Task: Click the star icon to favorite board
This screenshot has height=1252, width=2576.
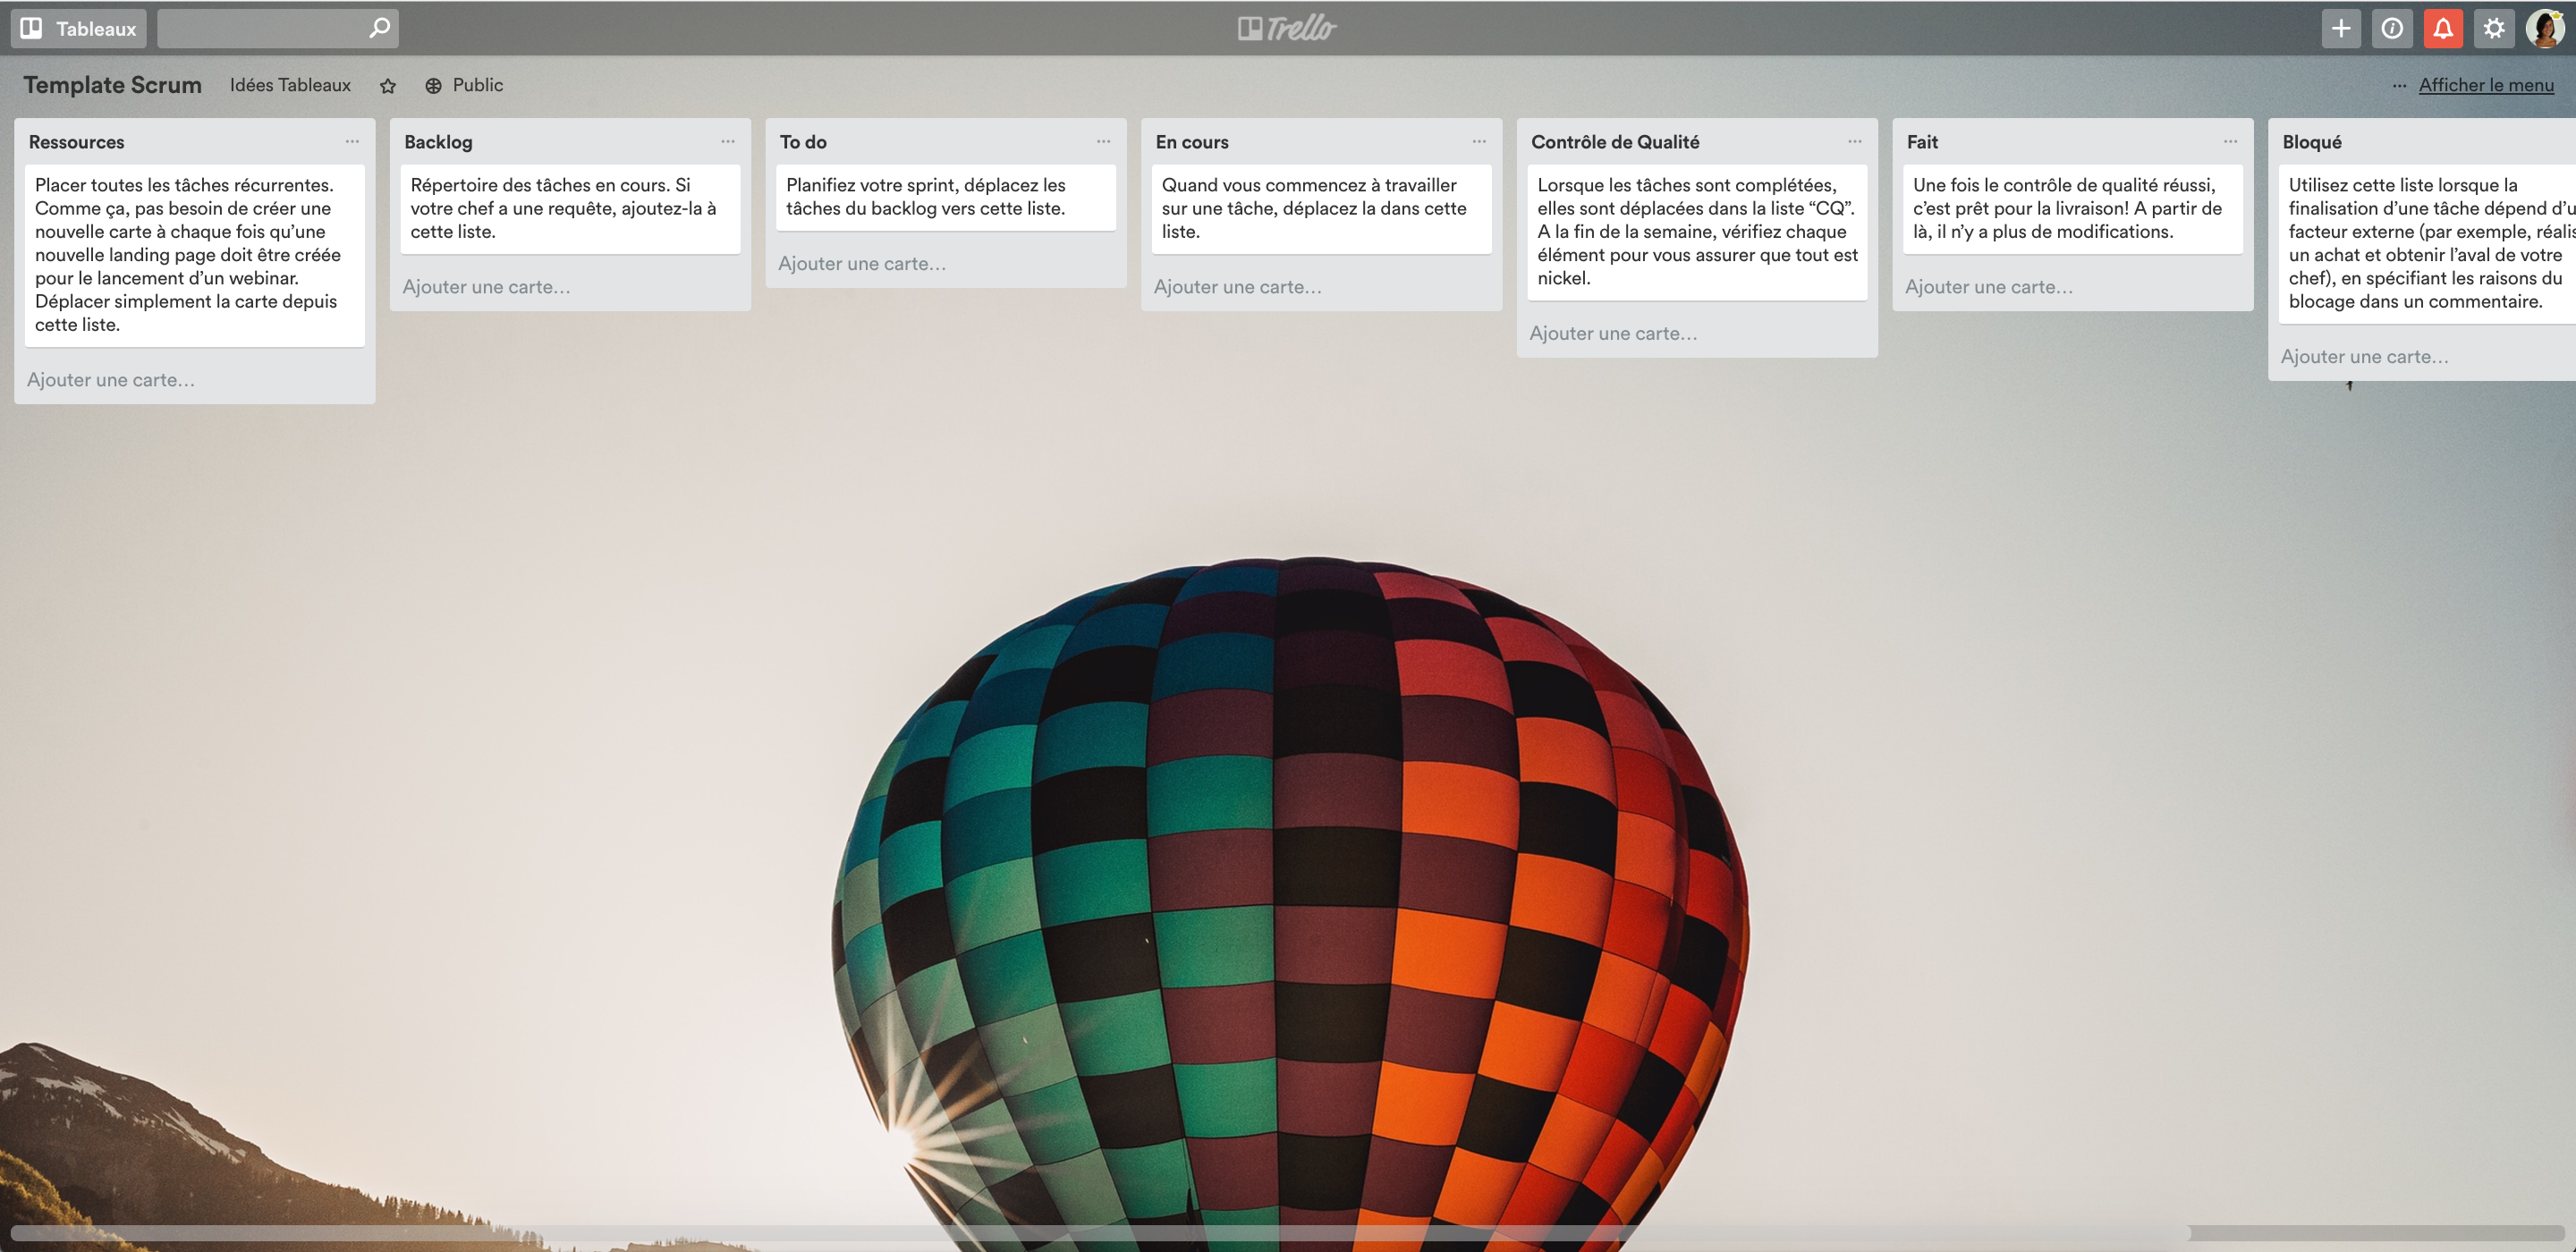Action: point(387,86)
